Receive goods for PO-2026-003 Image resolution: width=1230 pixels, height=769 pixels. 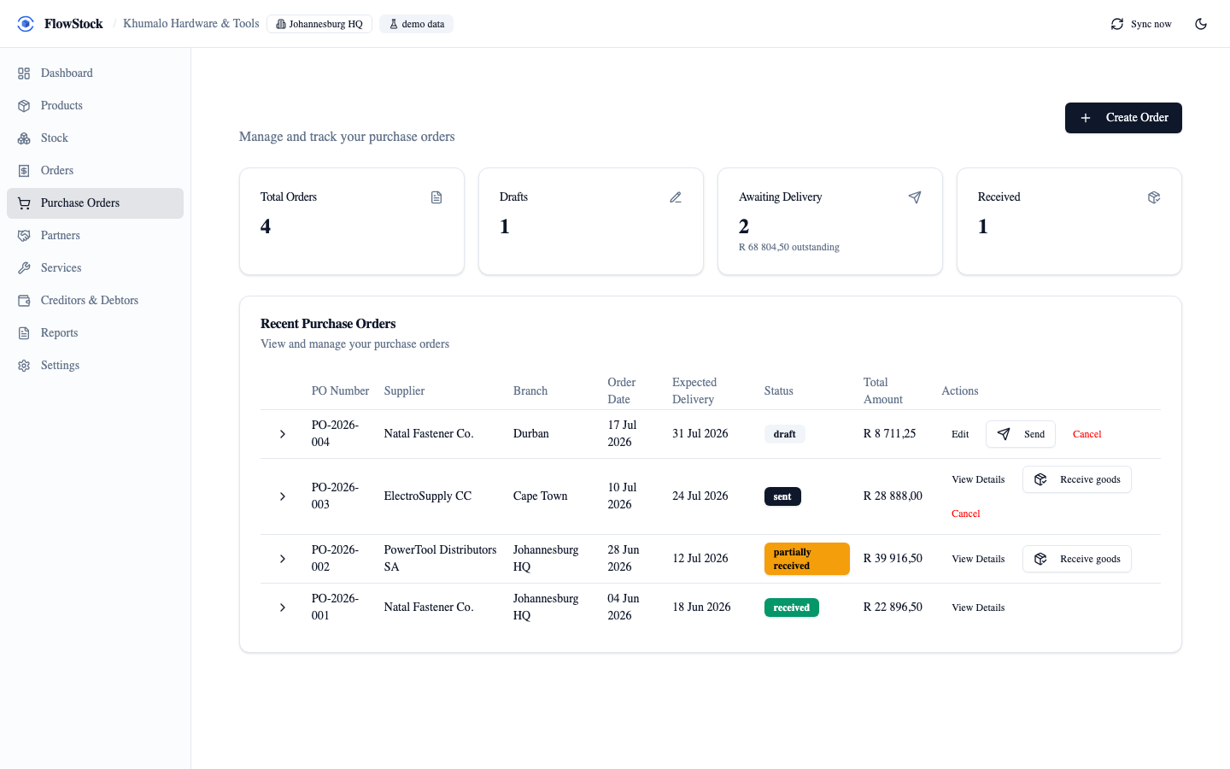click(1077, 479)
